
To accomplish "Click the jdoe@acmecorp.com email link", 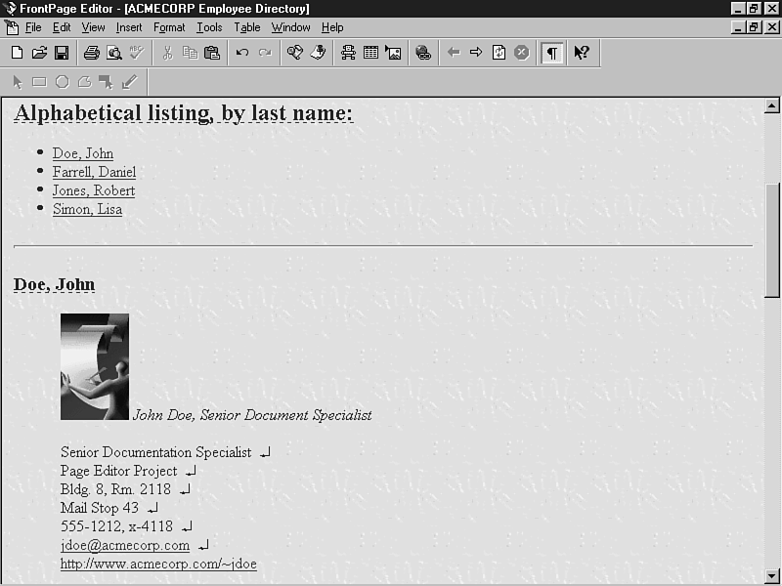I will [124, 545].
